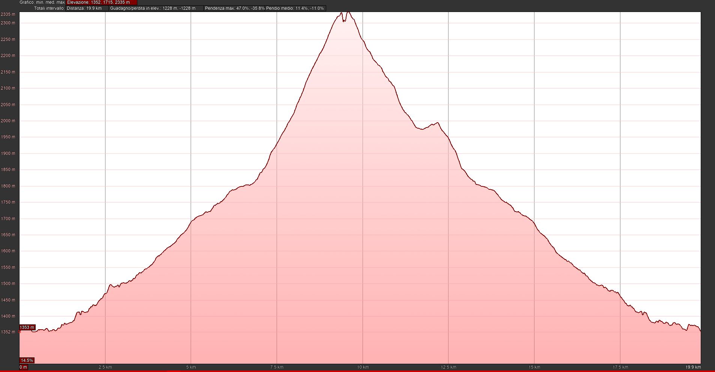This screenshot has height=372, width=715.
Task: Click the red cursor marker at 1352 m
Action: tap(20, 332)
